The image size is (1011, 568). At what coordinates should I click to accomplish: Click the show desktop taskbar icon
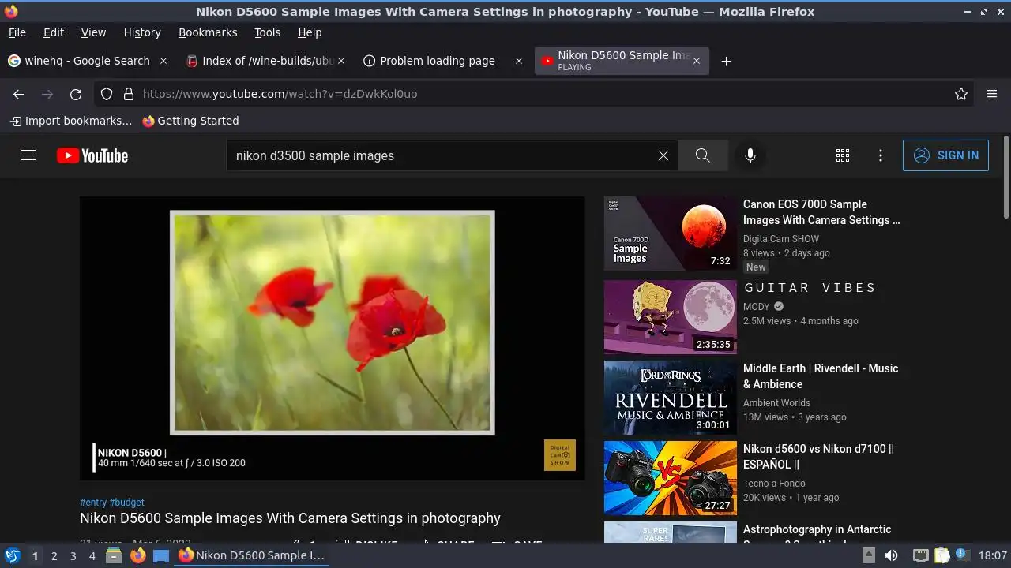click(x=161, y=555)
